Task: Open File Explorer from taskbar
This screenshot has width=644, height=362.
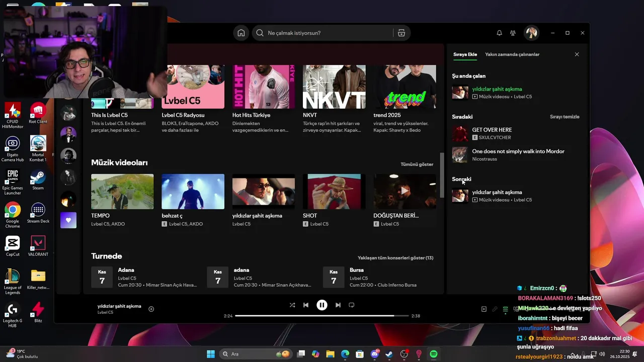Action: point(331,354)
